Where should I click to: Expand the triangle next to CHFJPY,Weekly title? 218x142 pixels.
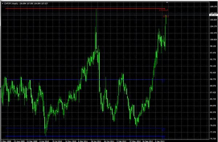tap(3, 4)
